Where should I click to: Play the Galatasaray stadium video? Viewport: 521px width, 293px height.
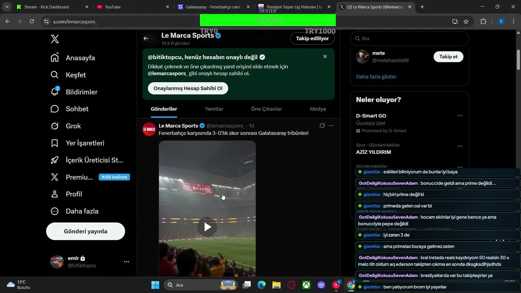tap(207, 227)
